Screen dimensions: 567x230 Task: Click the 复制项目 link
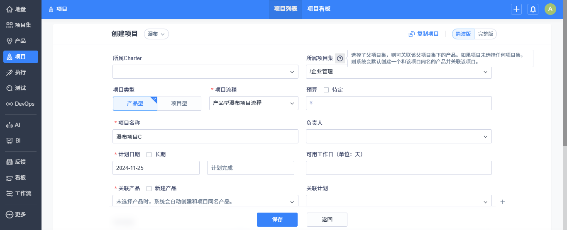coord(424,34)
